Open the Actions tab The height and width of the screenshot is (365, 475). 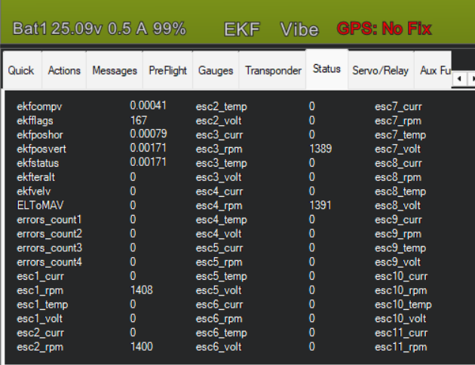(64, 70)
